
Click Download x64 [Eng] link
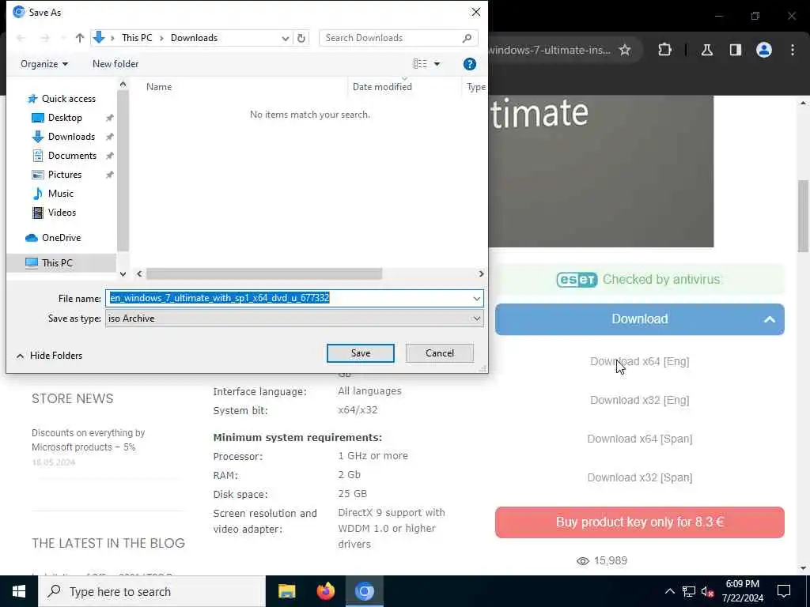click(639, 361)
